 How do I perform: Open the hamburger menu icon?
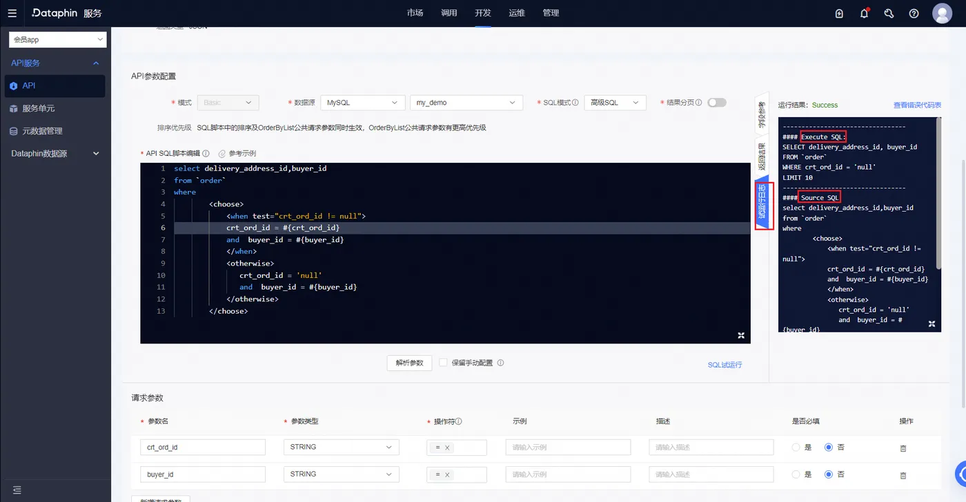coord(12,13)
